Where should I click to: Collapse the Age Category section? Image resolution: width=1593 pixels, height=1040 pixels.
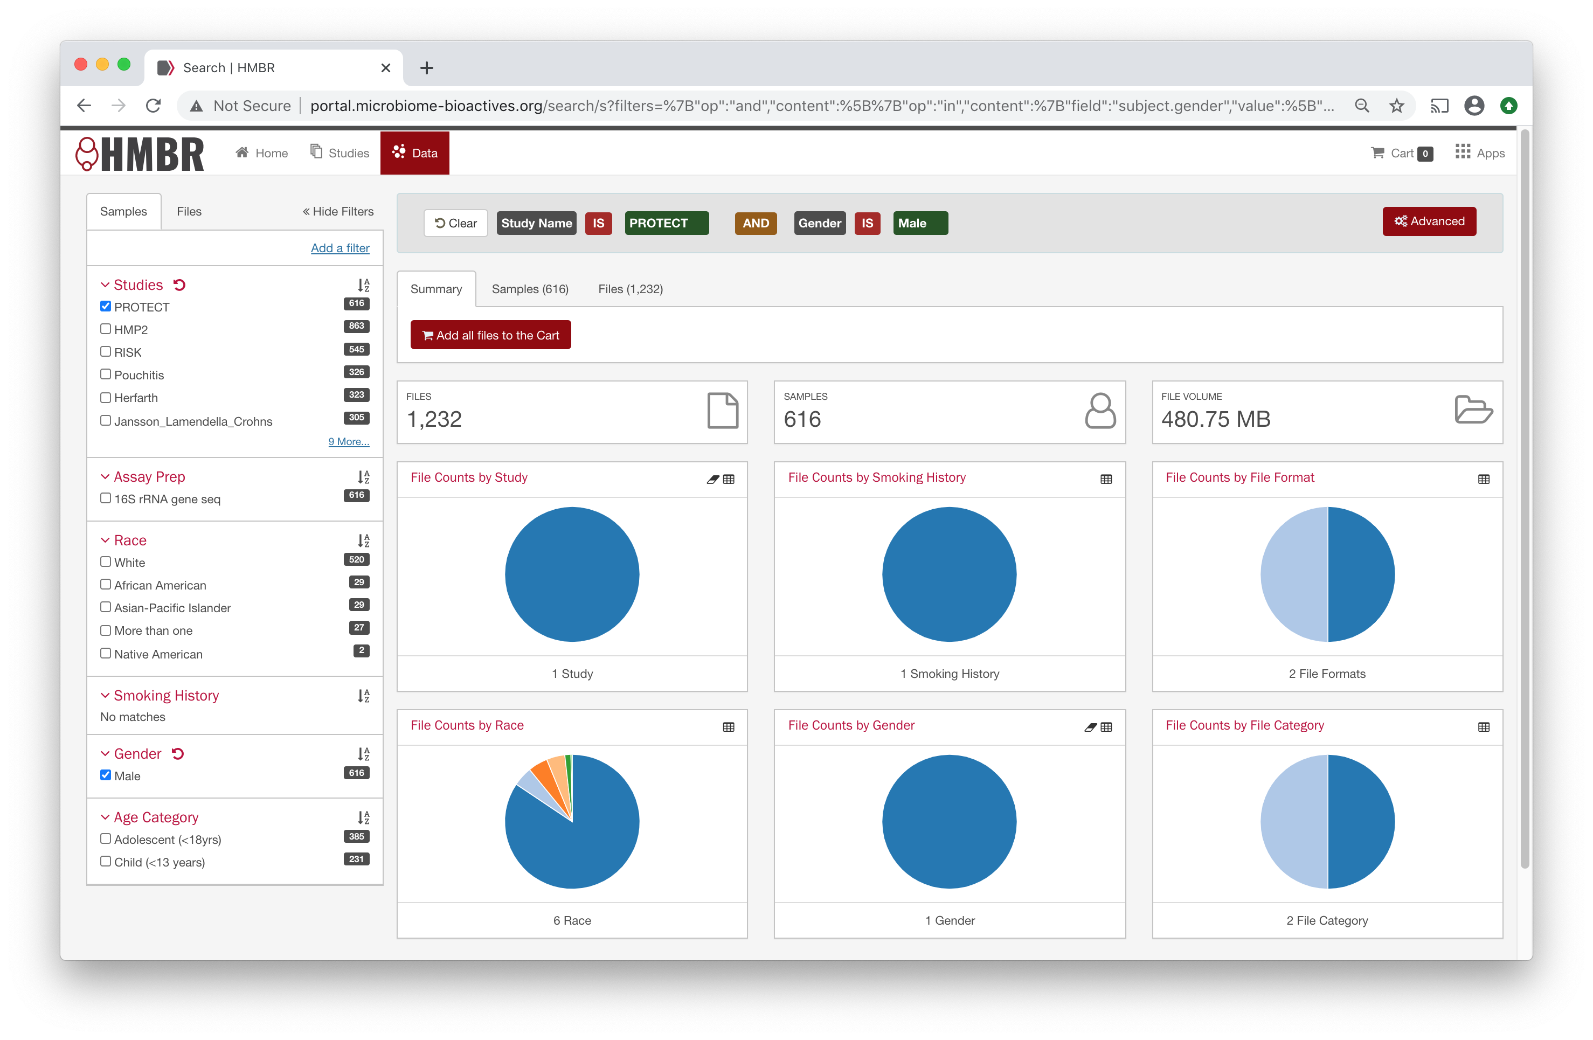point(105,817)
